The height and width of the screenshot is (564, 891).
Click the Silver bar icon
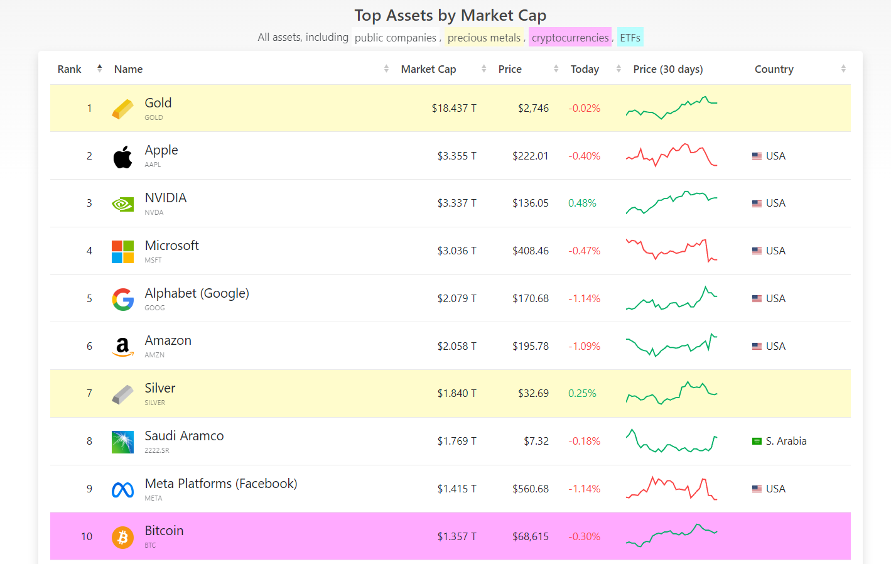point(122,394)
